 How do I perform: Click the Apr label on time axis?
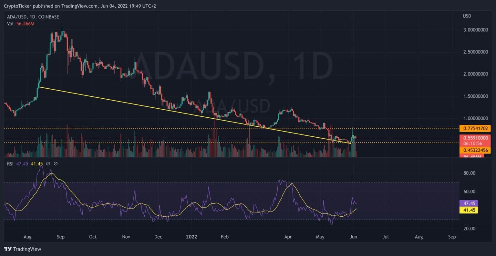(288, 237)
